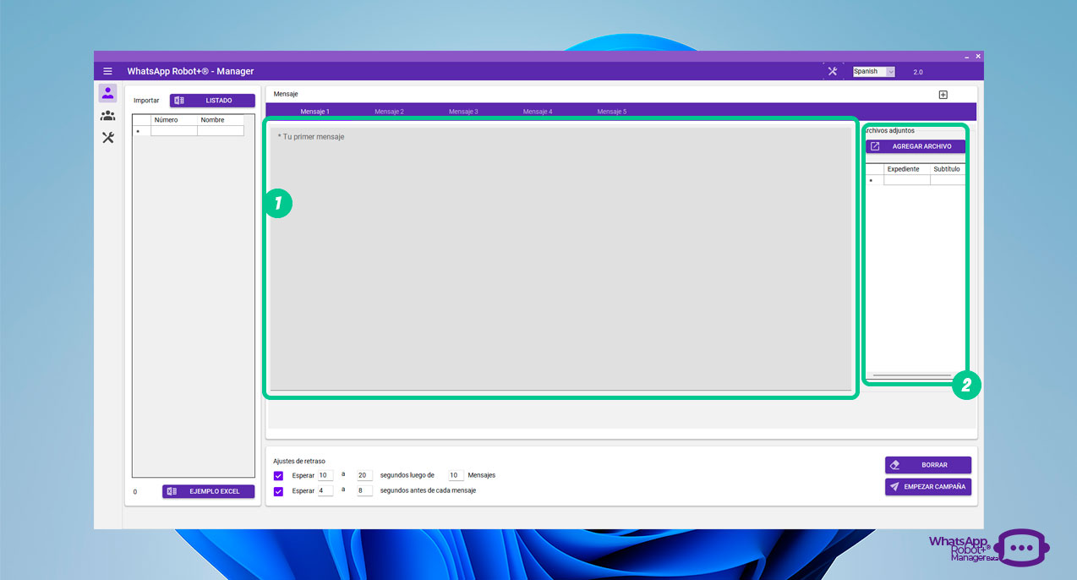Click the BORRAR button
Viewport: 1077px width, 580px height.
pos(928,465)
